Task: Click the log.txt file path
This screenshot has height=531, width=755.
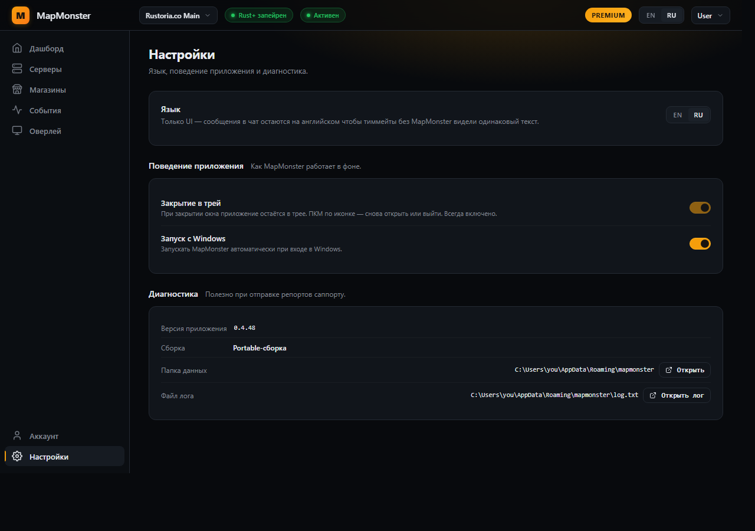Action: [554, 395]
